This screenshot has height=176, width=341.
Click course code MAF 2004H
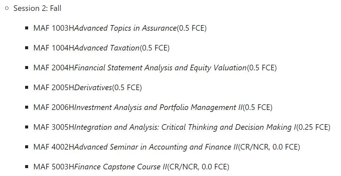(54, 68)
